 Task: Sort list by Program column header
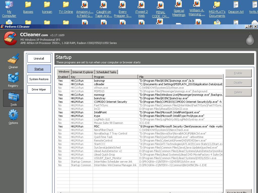pyautogui.click(x=115, y=77)
